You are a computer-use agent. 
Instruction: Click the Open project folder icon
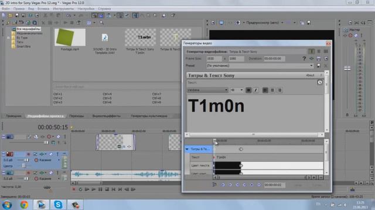tap(11, 16)
